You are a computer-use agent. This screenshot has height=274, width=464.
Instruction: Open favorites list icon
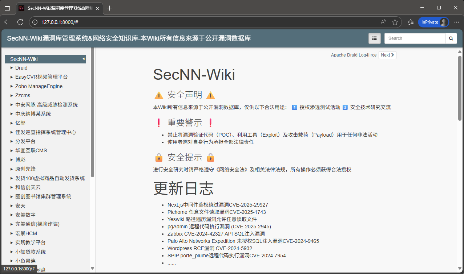click(x=411, y=22)
